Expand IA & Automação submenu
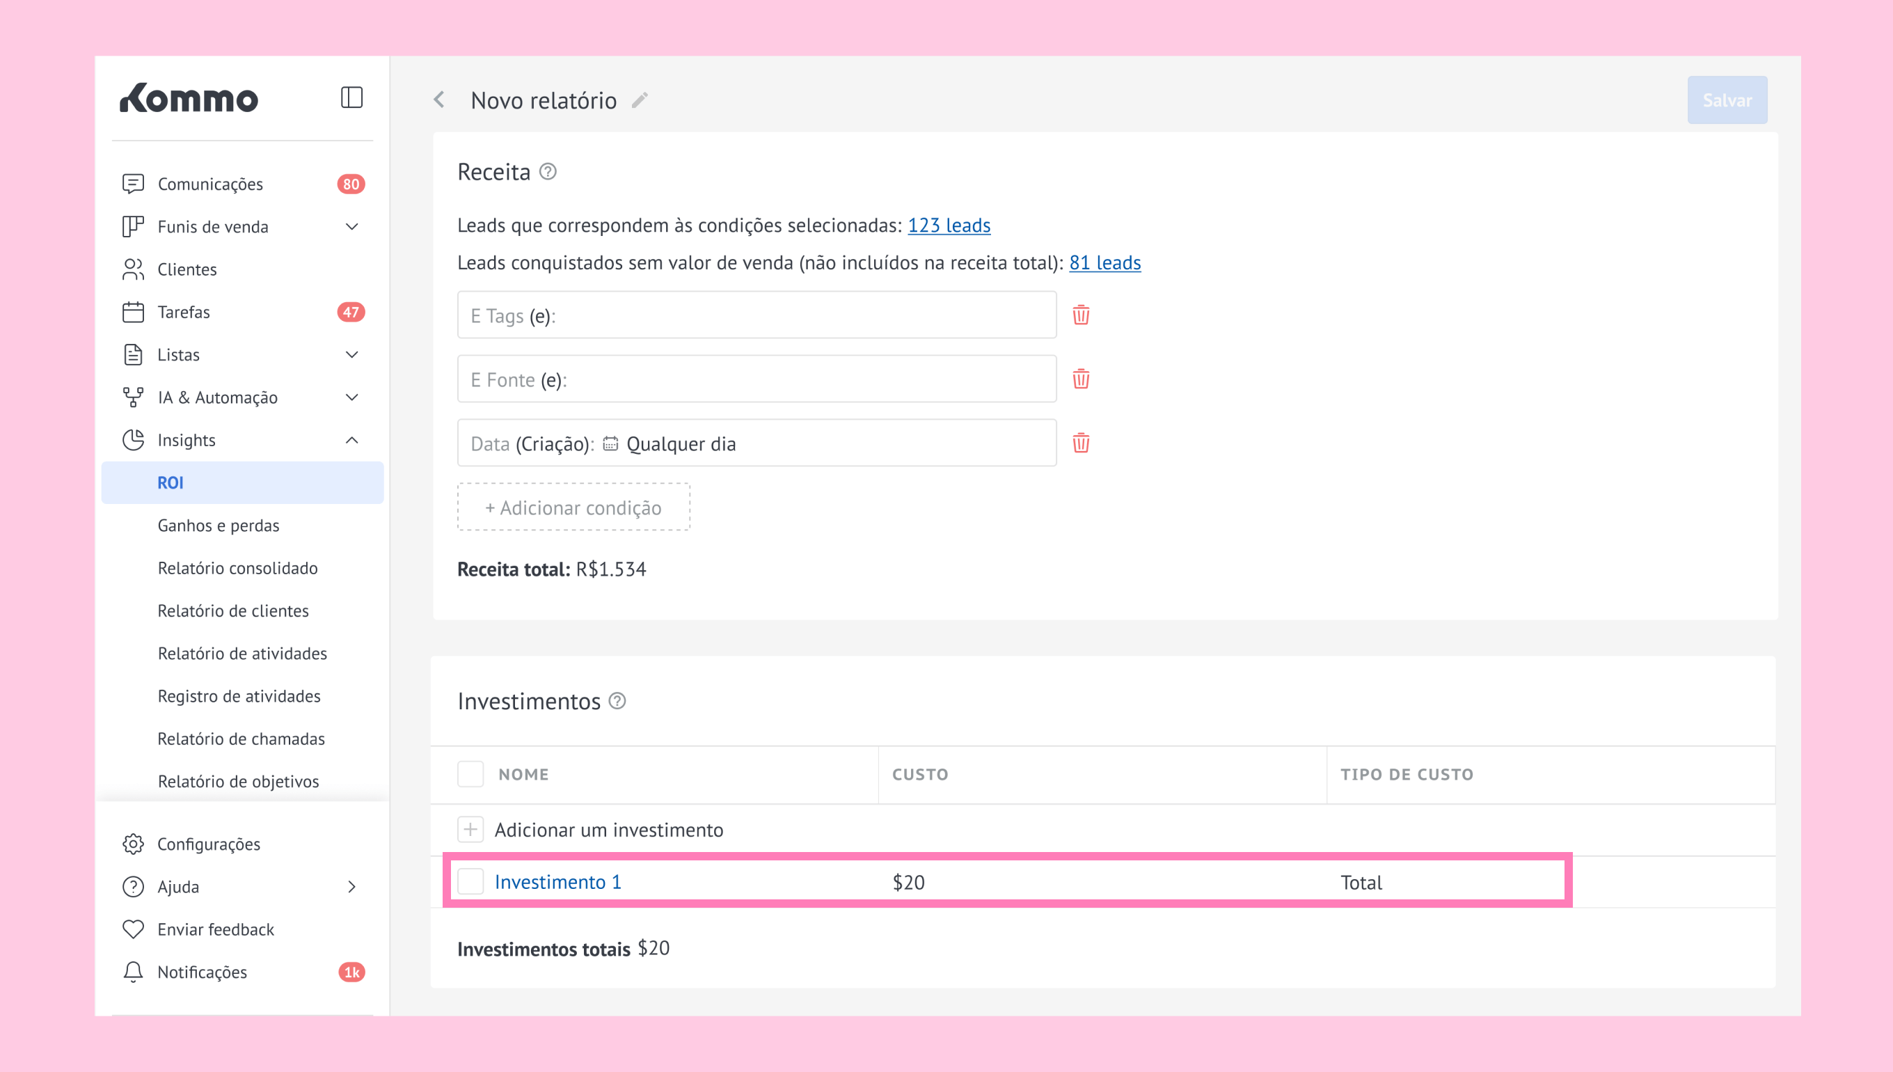The height and width of the screenshot is (1072, 1893). click(x=352, y=397)
